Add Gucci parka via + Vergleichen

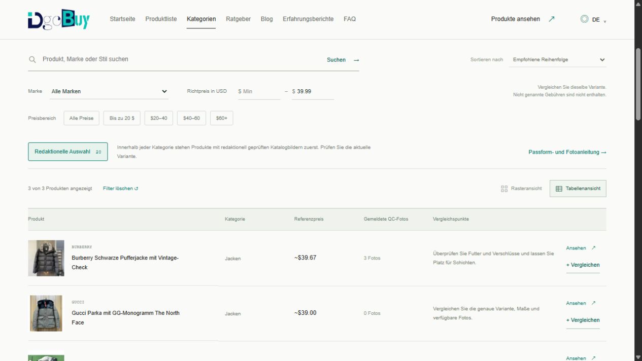pos(583,320)
